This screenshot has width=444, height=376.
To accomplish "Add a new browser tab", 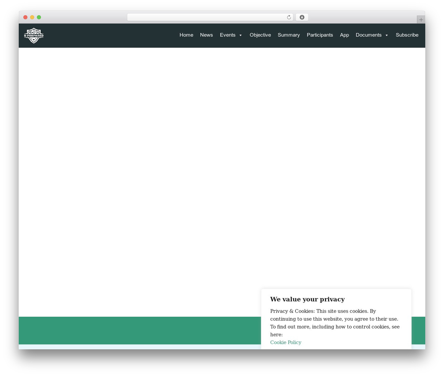I will click(421, 20).
